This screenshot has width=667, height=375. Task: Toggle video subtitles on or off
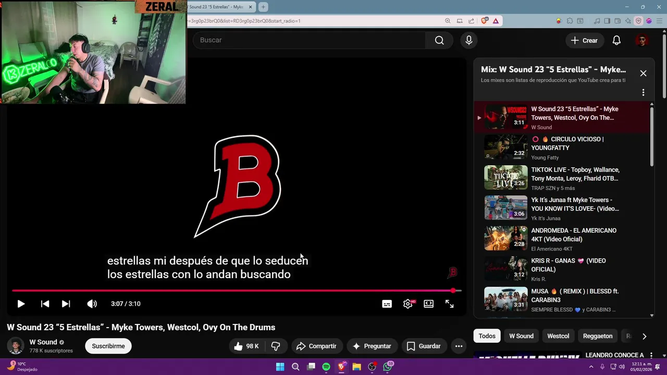click(x=387, y=304)
